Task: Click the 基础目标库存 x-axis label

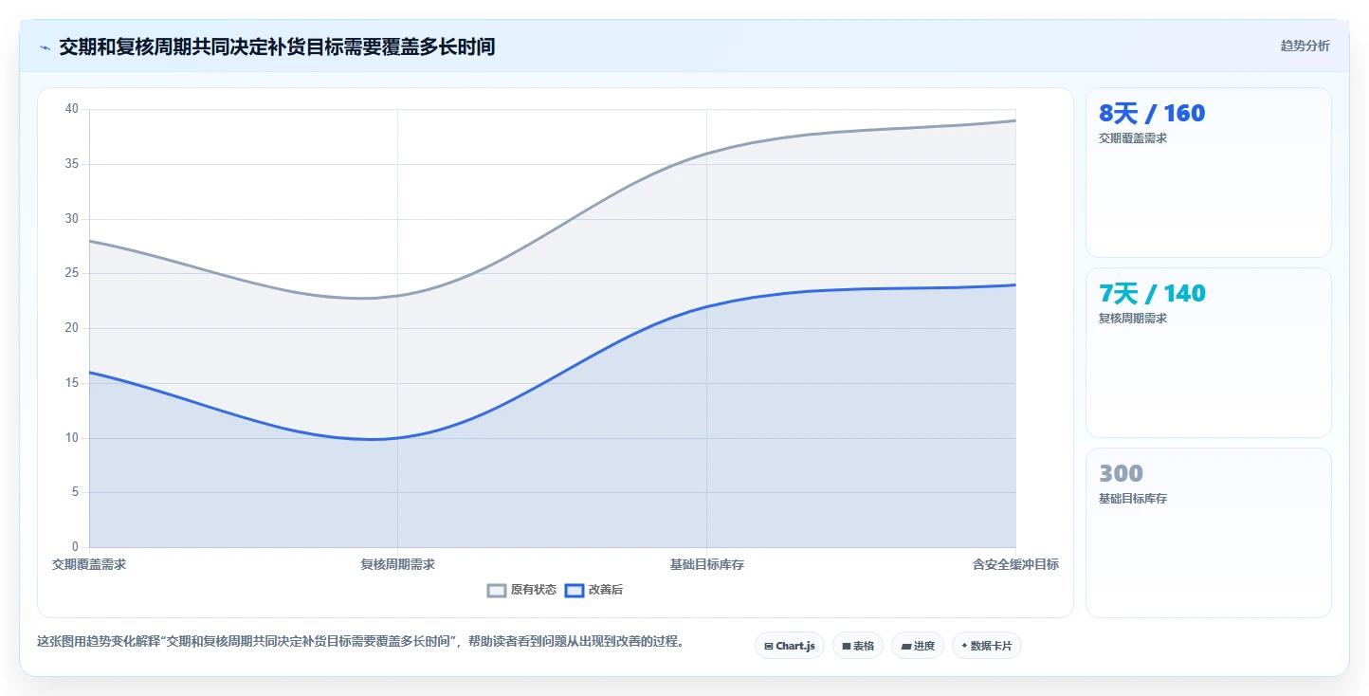Action: pos(707,564)
